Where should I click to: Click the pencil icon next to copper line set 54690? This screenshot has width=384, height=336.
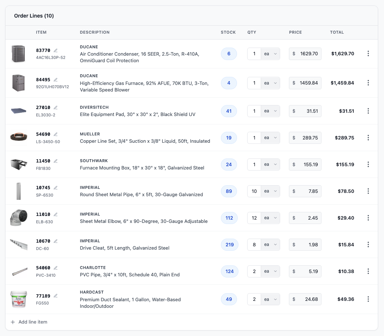(x=55, y=134)
